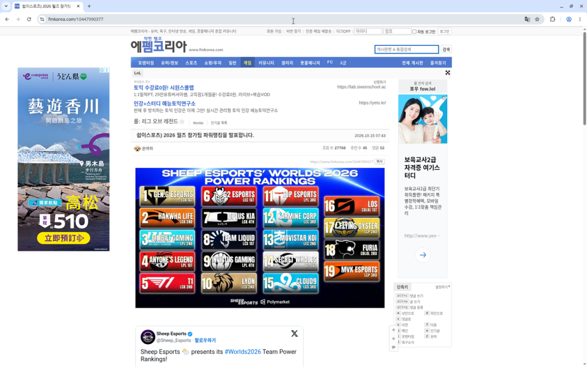Reload the page with refresh icon
The width and height of the screenshot is (587, 367).
pos(29,19)
